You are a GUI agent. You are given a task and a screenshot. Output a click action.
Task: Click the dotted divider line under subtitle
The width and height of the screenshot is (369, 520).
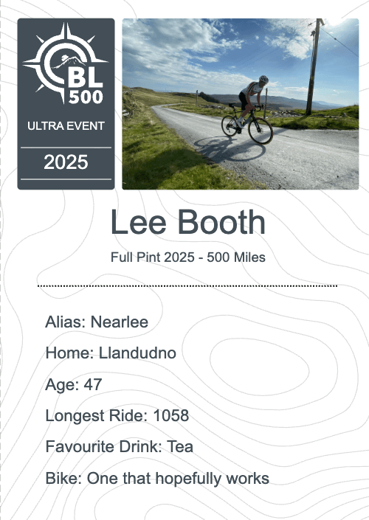click(187, 285)
